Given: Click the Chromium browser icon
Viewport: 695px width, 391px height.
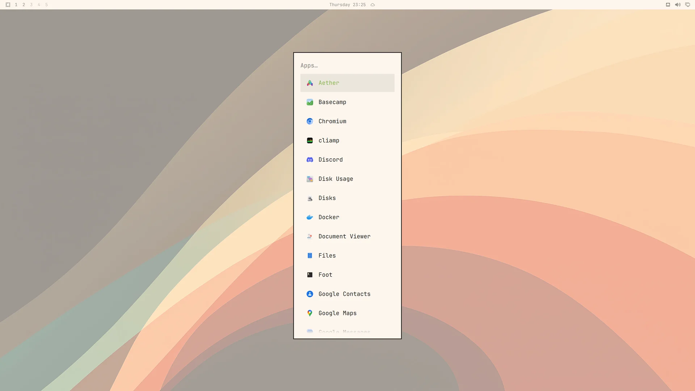Looking at the screenshot, I should coord(310,121).
